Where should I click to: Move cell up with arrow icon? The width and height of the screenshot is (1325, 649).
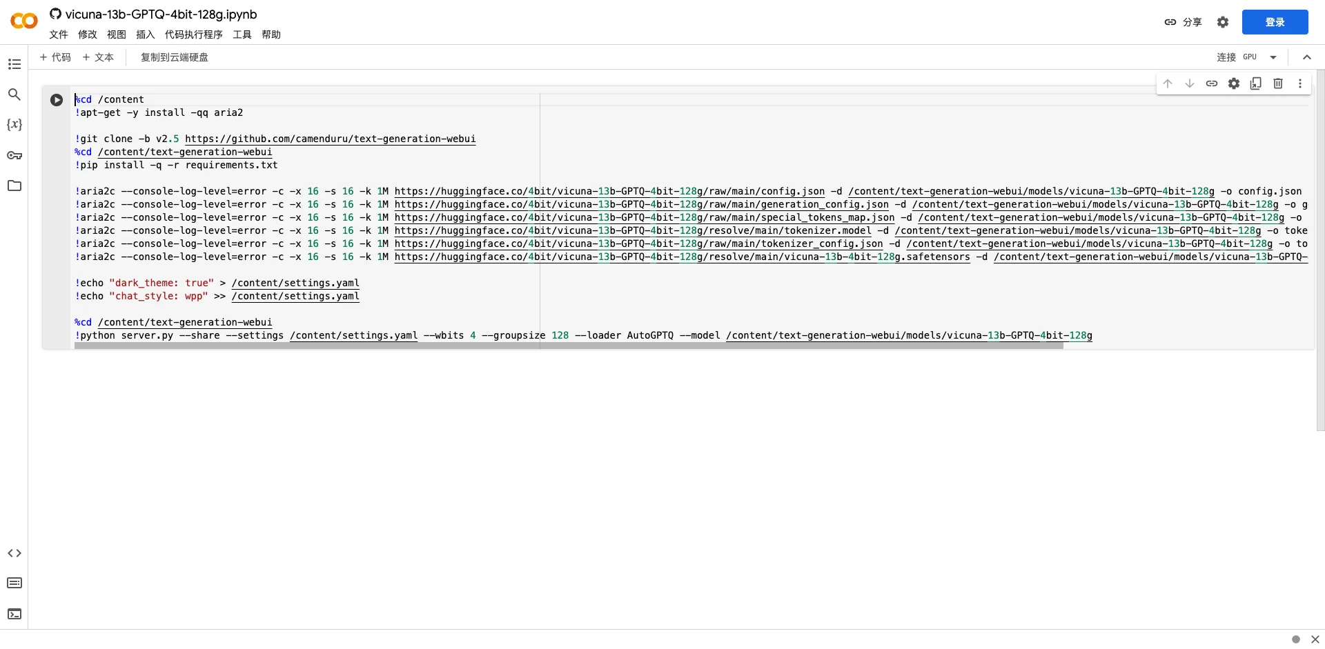coord(1168,83)
